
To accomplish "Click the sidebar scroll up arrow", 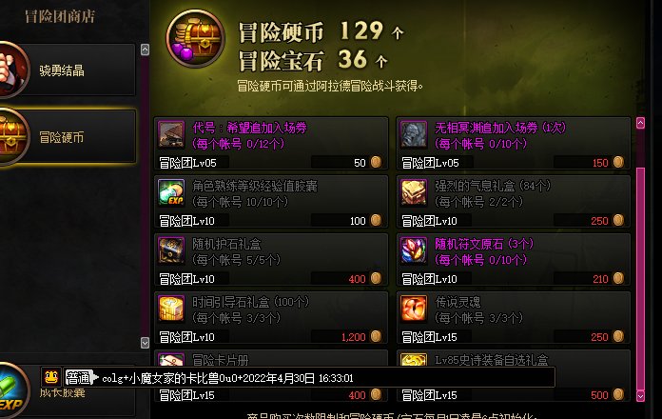I will (x=145, y=50).
